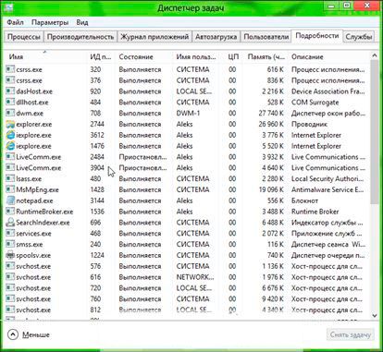Click icon of svchost.exe PID 616
Screen dimensions: 383x352
(x=10, y=277)
